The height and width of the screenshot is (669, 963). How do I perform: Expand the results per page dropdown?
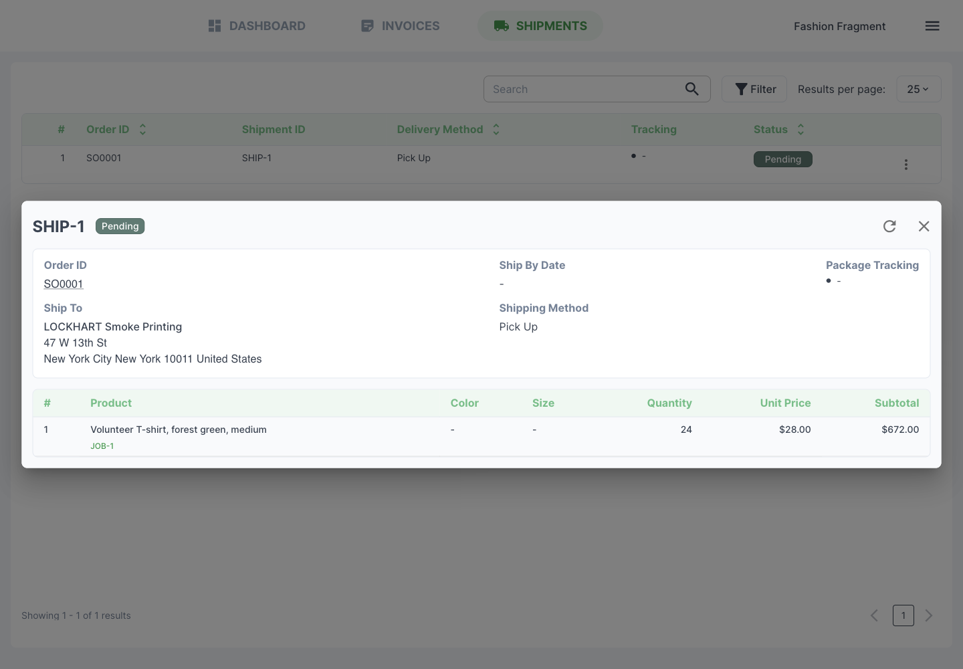coord(918,89)
